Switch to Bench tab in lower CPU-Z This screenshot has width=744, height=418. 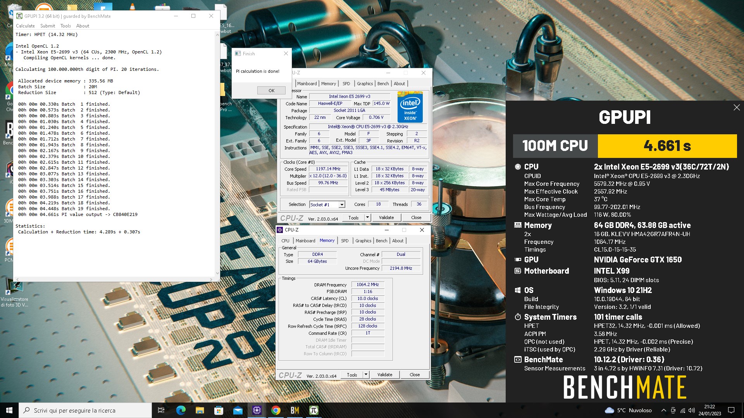point(381,241)
